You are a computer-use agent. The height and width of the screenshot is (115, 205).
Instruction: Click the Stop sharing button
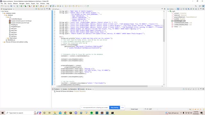(115, 108)
